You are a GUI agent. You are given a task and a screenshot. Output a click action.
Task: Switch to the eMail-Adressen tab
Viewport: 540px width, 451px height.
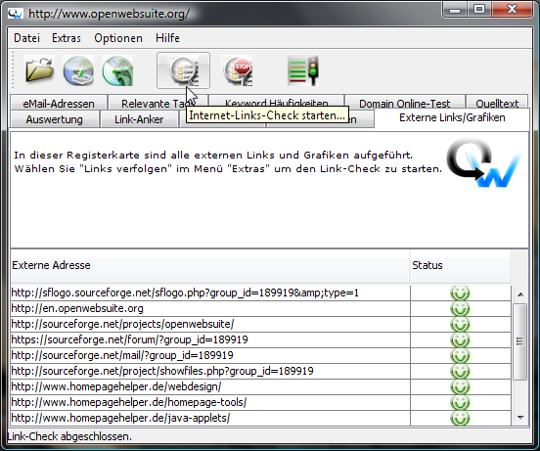(59, 103)
